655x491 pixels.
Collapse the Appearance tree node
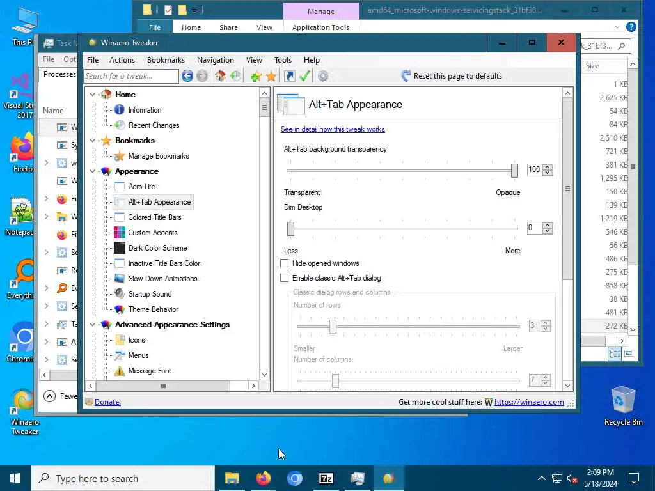92,171
